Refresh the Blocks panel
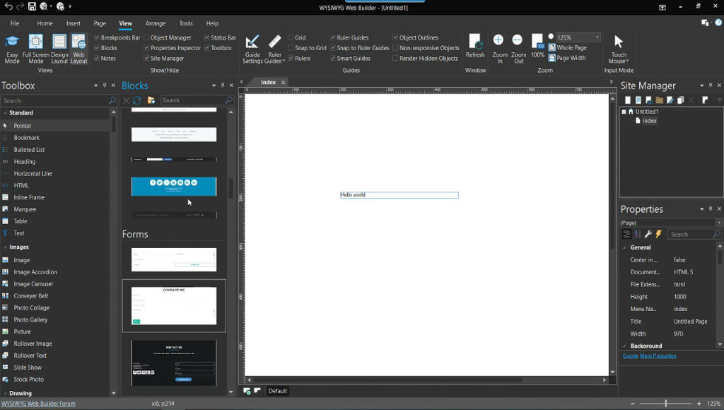This screenshot has height=410, width=724. pos(136,100)
